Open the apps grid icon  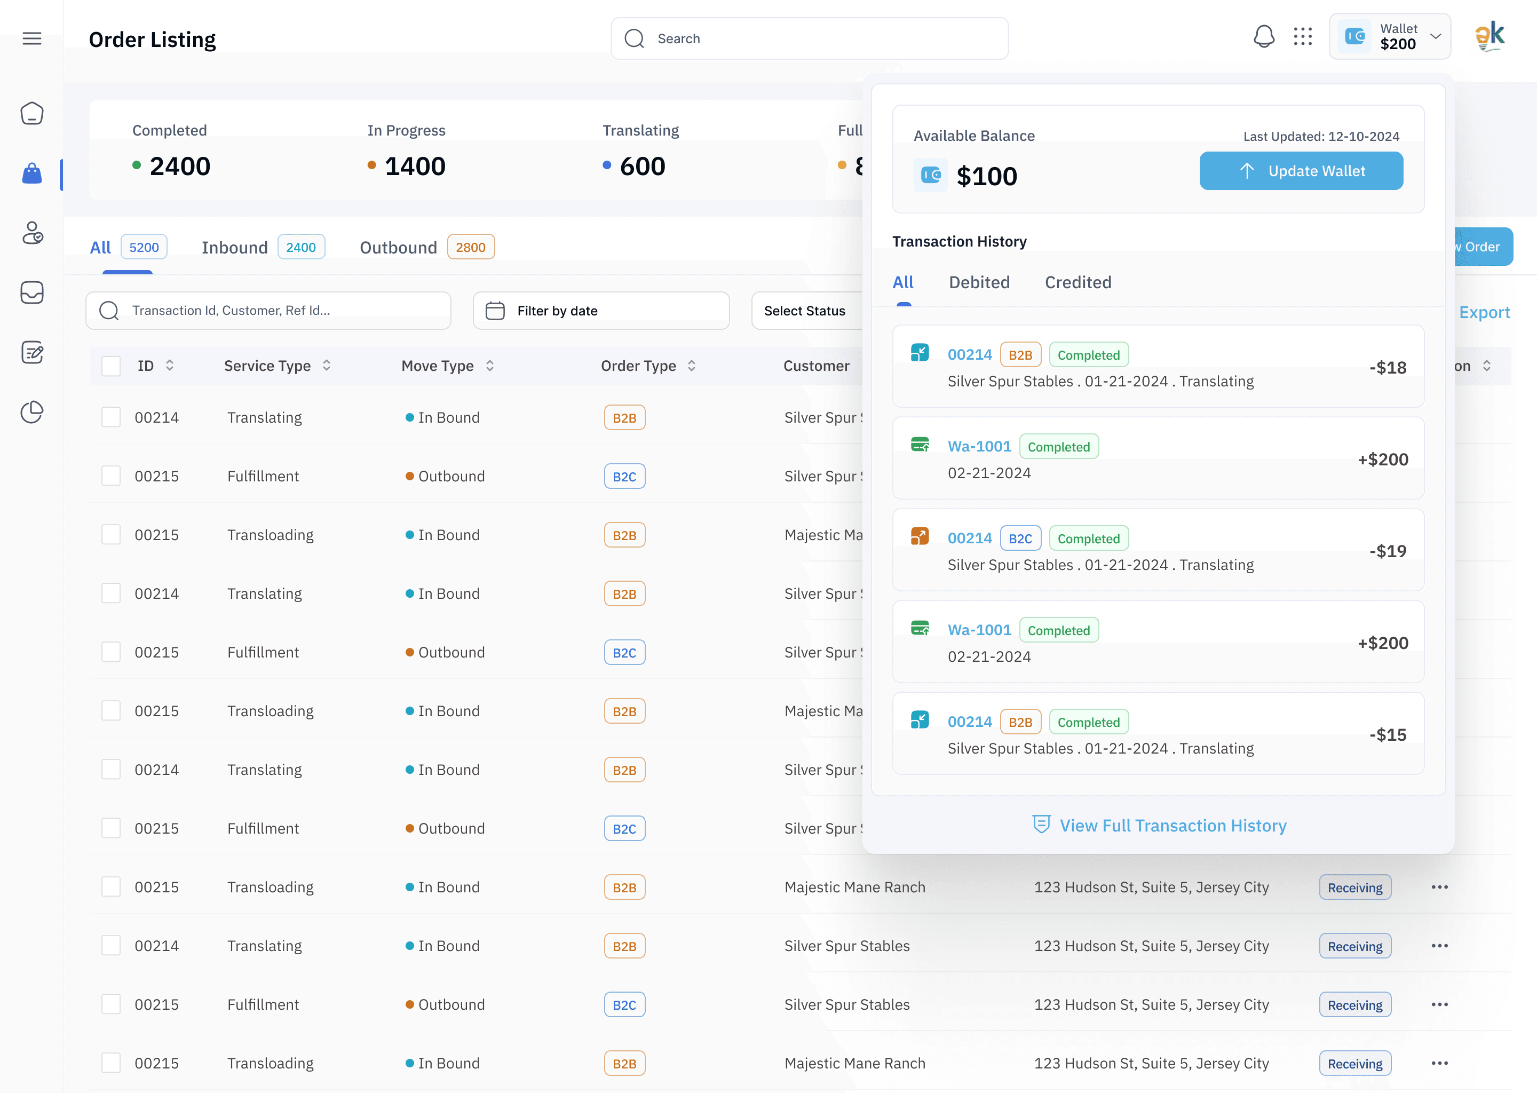[1303, 36]
